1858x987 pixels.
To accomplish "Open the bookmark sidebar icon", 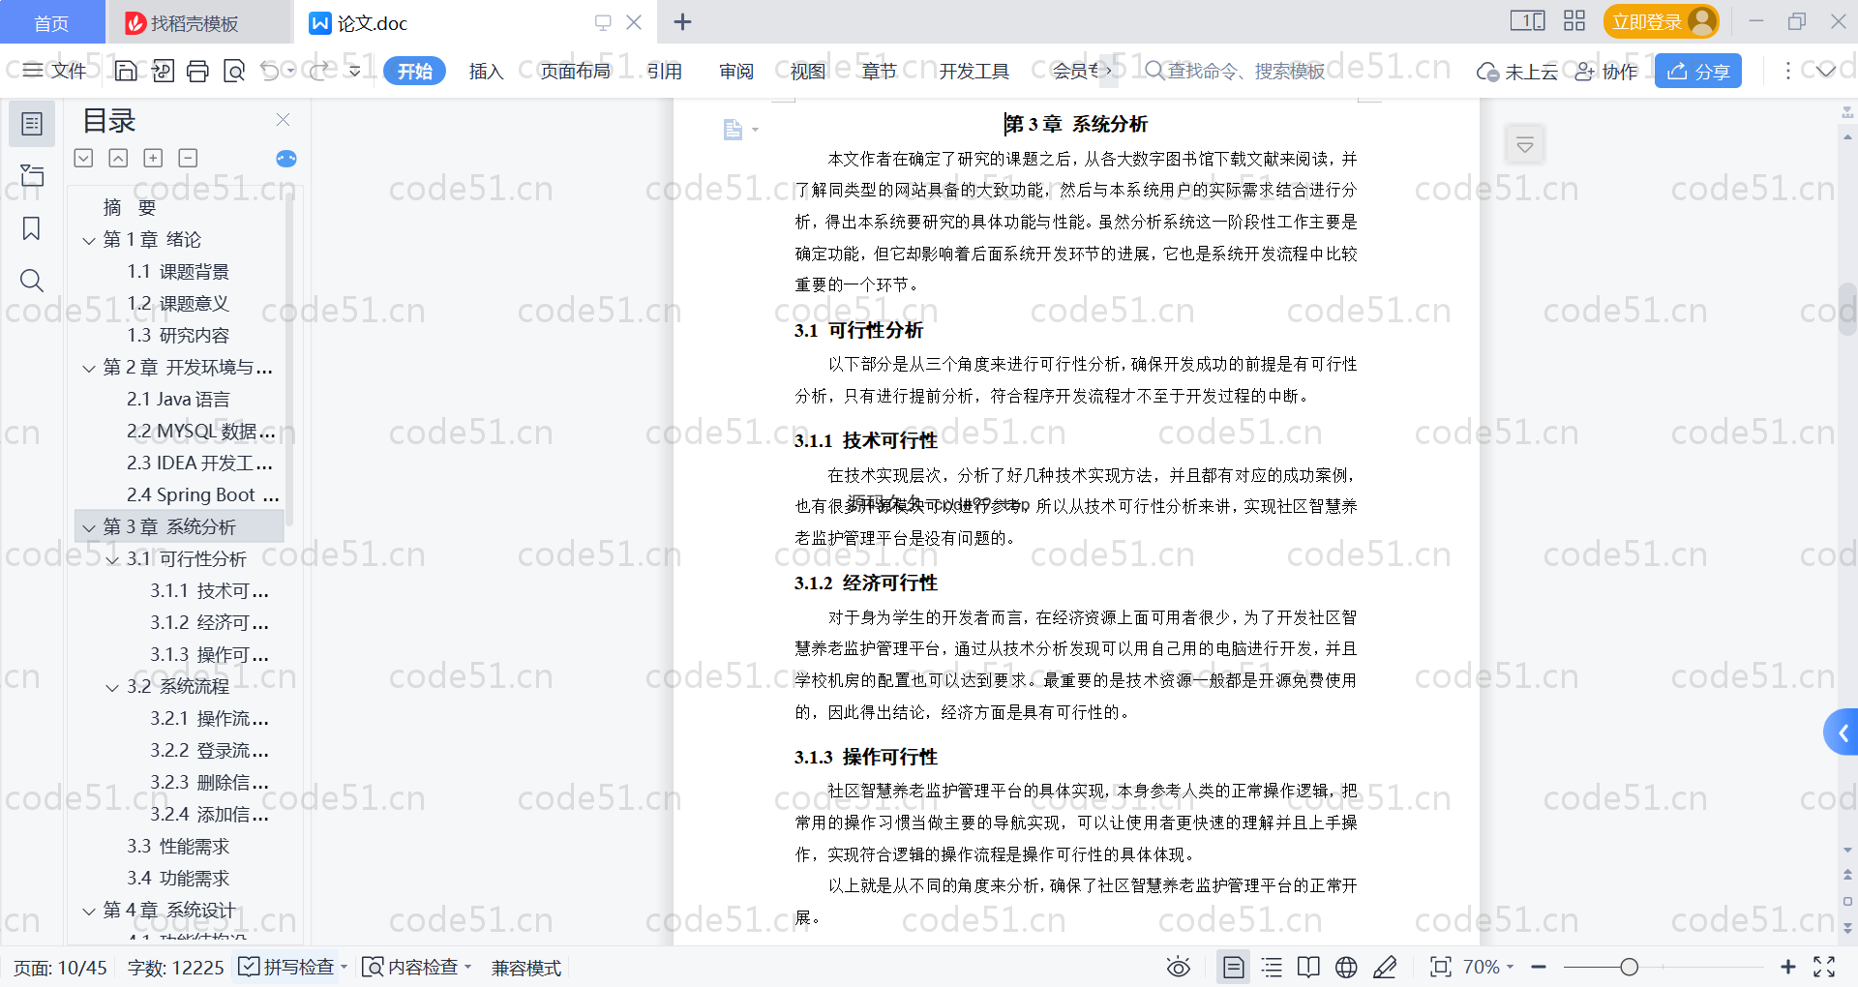I will (x=32, y=228).
